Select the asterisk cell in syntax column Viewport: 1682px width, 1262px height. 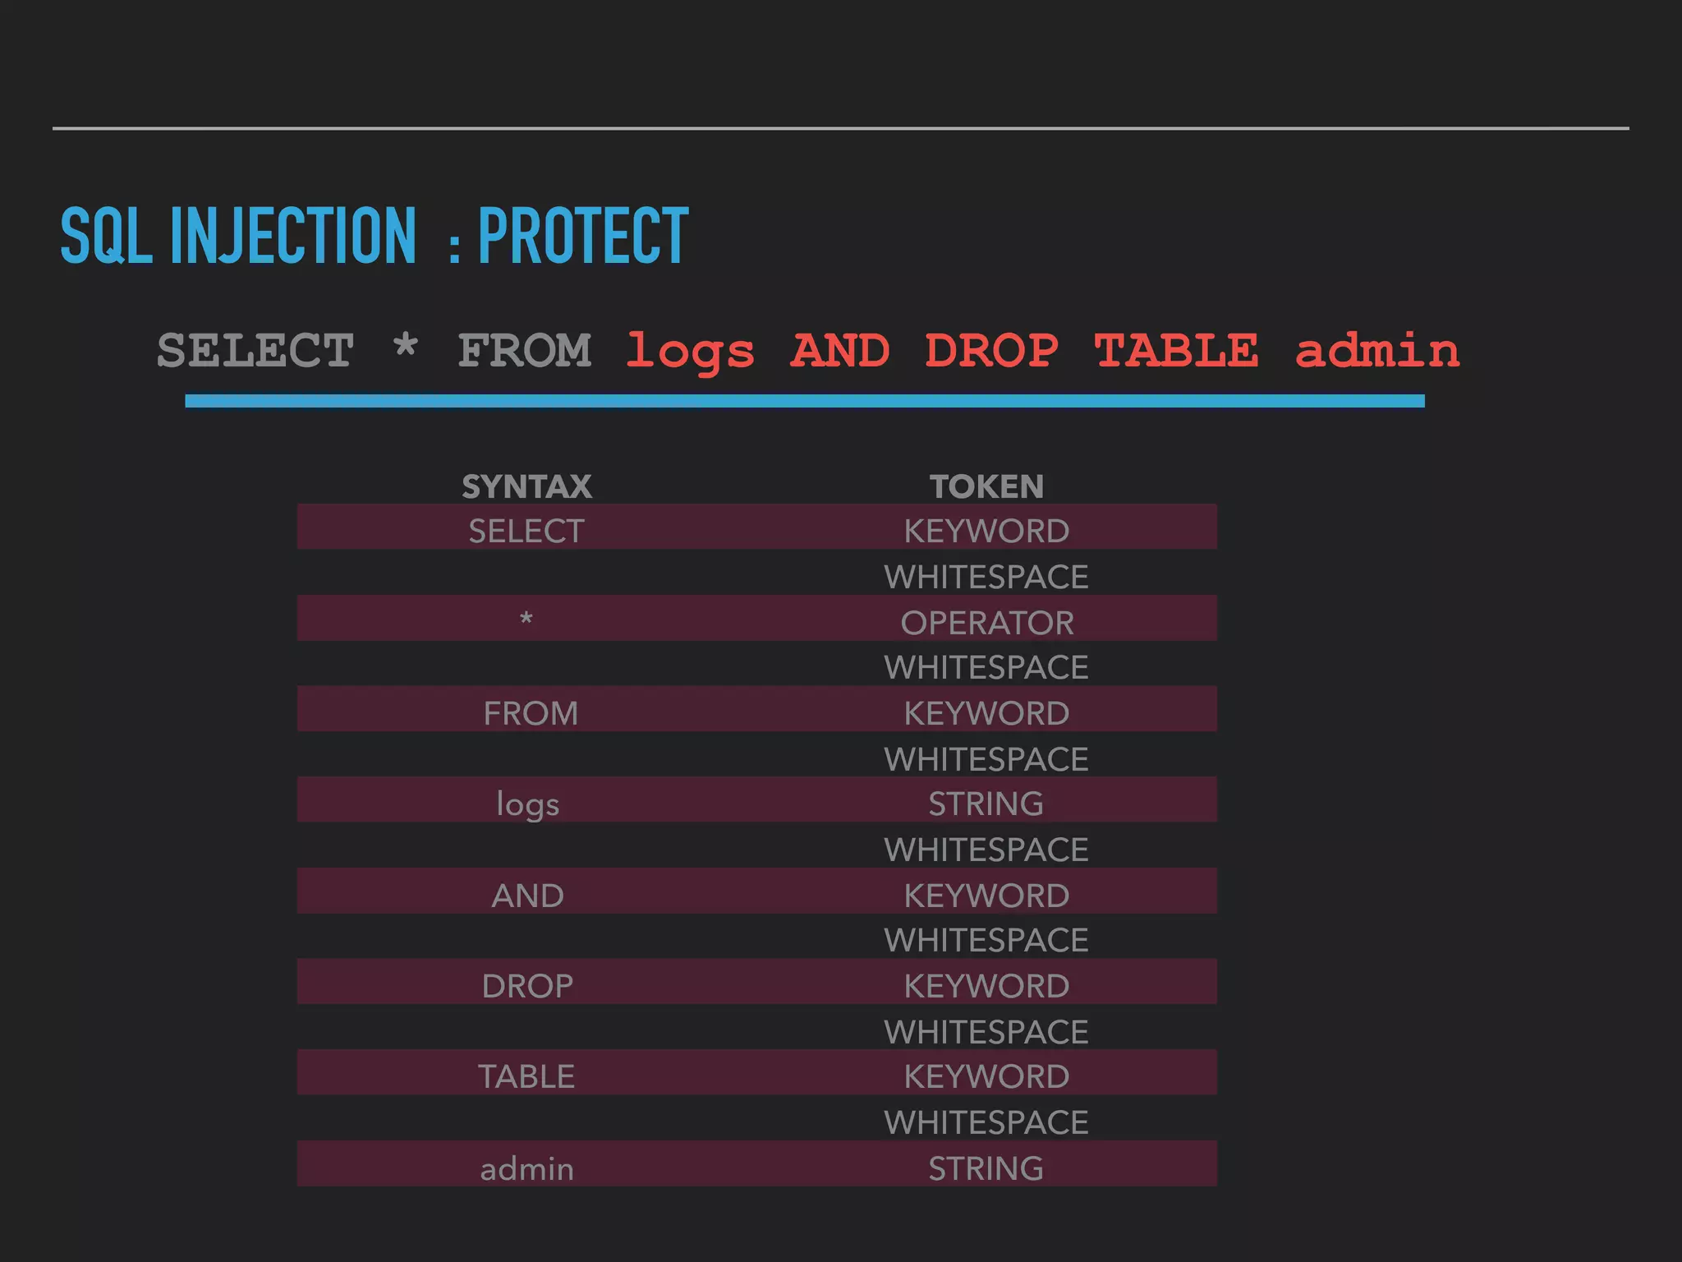526,619
